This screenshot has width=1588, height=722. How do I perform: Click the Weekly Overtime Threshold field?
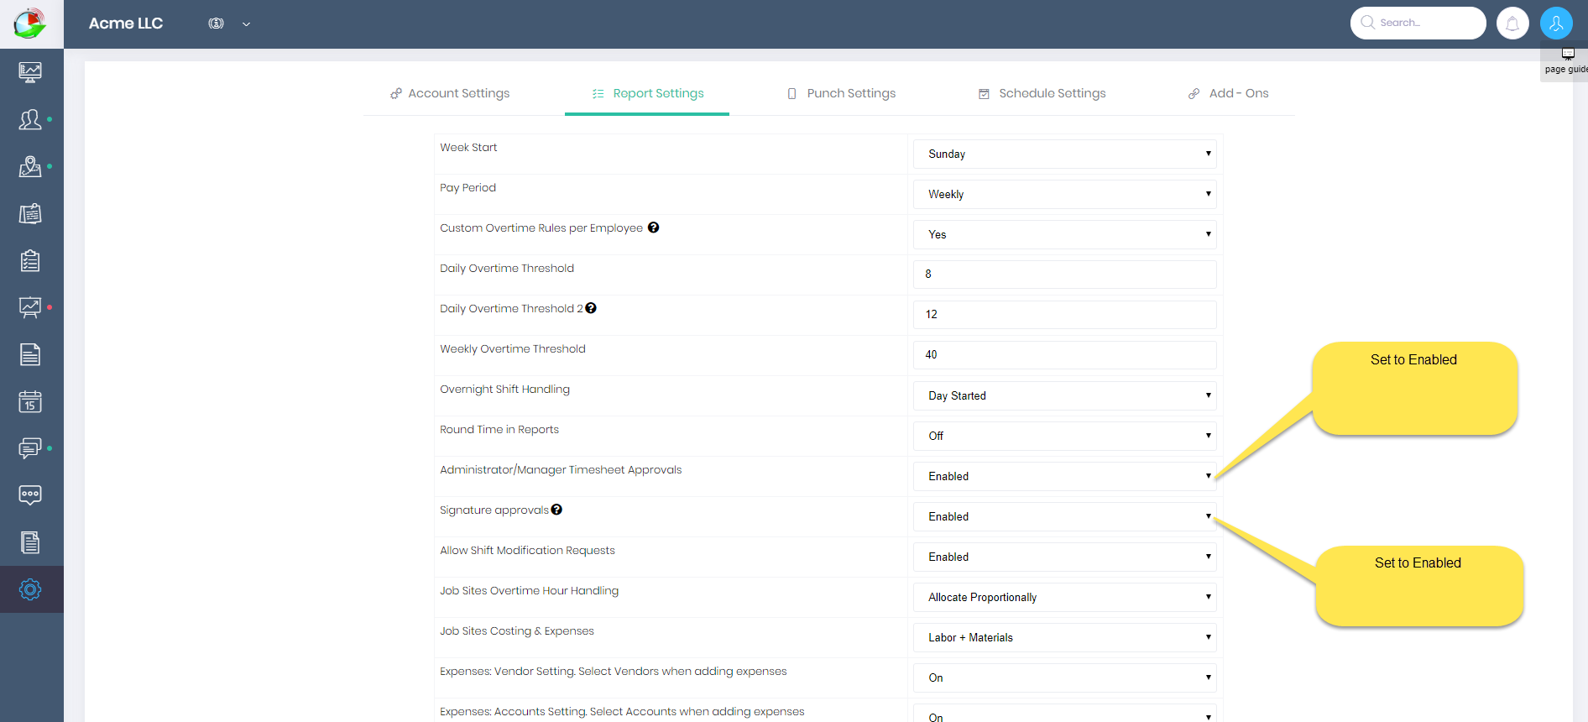(1064, 355)
